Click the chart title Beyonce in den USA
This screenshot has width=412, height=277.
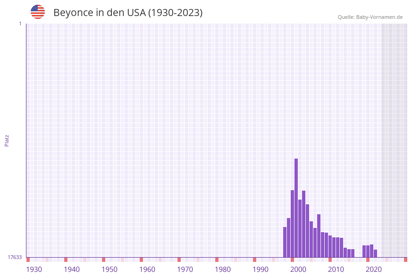127,13
